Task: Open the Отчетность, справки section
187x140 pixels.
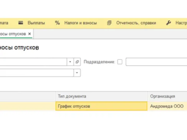Action: pyautogui.click(x=136, y=23)
